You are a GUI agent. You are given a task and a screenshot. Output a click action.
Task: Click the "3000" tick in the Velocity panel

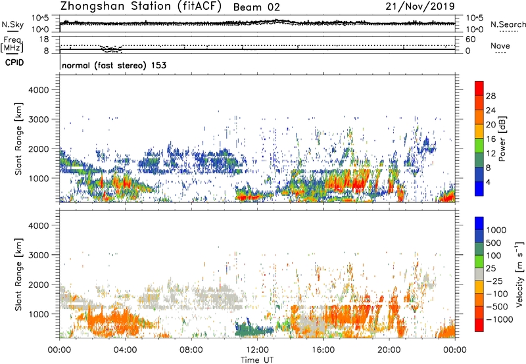point(38,255)
